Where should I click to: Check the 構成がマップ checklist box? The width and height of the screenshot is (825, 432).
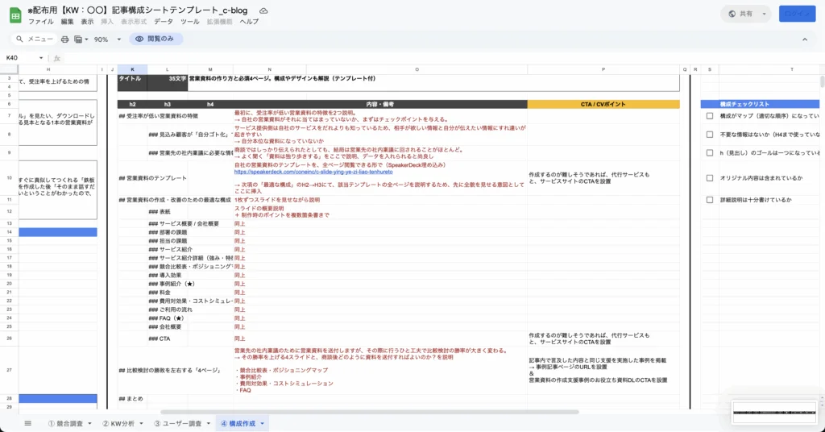(710, 116)
